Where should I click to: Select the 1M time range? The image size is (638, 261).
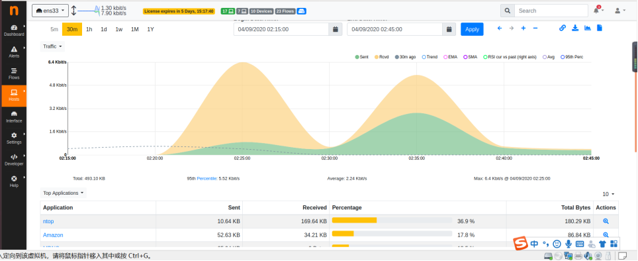tap(134, 29)
